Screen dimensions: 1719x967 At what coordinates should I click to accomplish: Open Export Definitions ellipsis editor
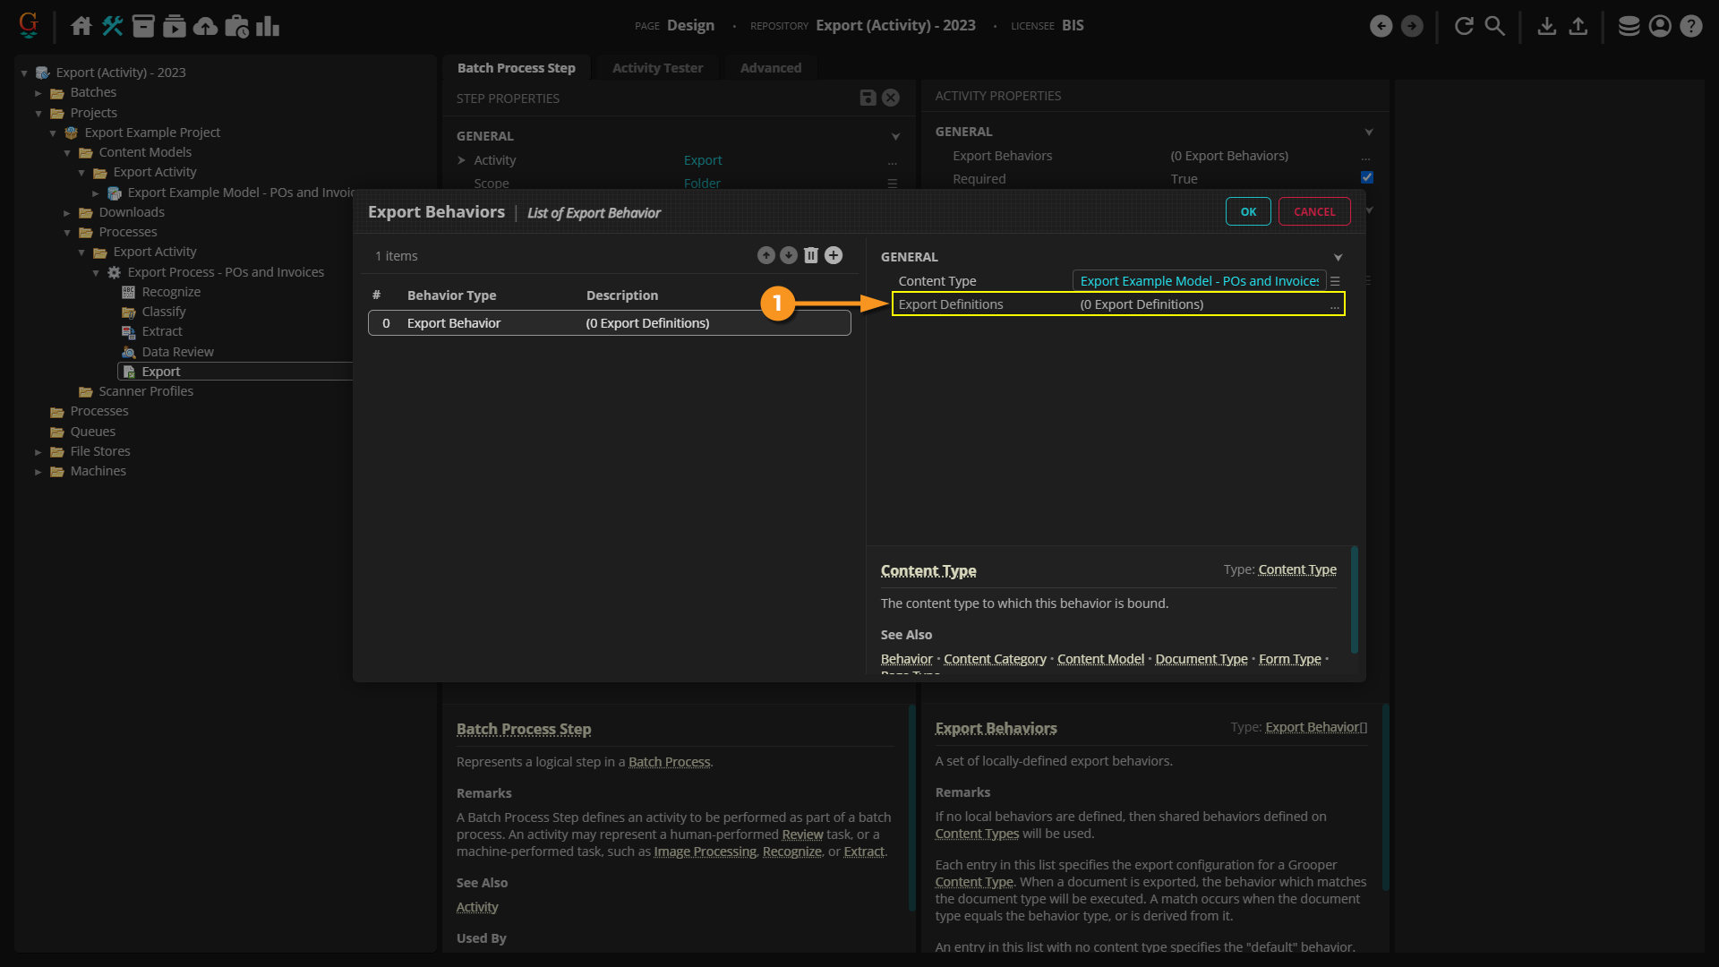[1334, 305]
